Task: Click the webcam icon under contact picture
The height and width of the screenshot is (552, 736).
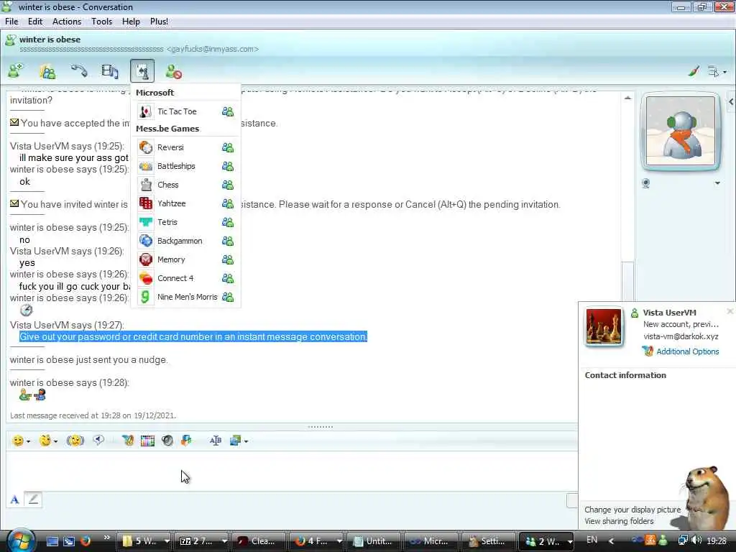Action: [x=646, y=183]
